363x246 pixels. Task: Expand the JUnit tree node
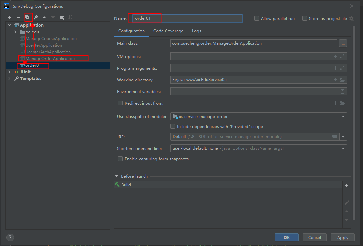[x=10, y=72]
